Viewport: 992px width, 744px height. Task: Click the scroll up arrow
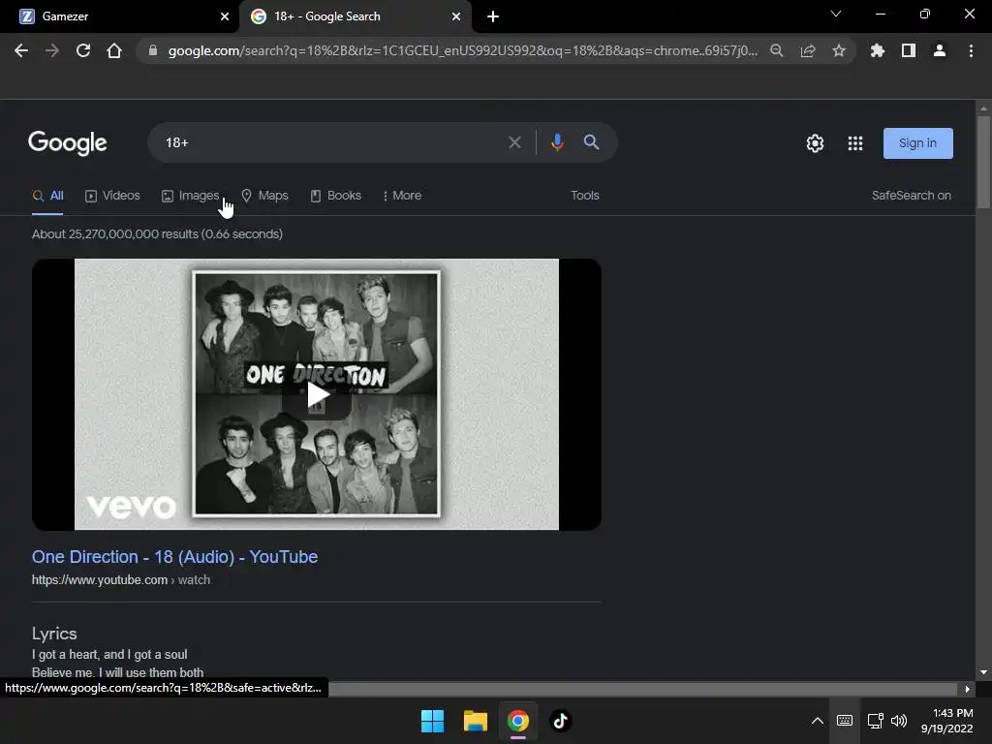[983, 108]
